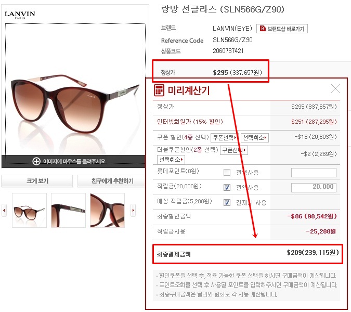Open 쿠폰선택 for 더블쿠폰할인

point(234,150)
